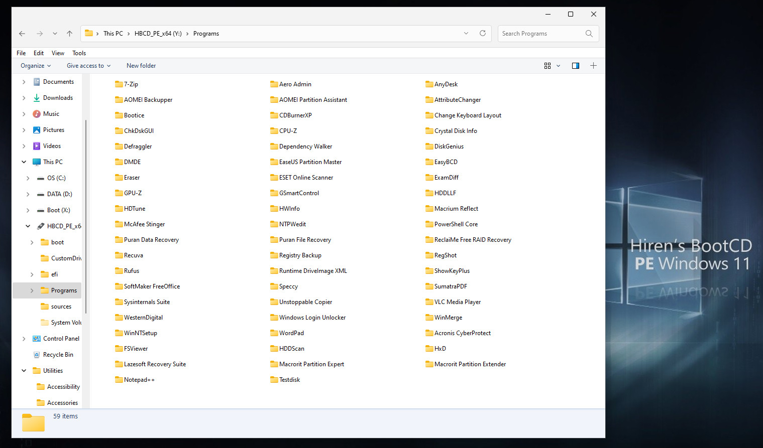The width and height of the screenshot is (763, 448).
Task: Open the Tools menu
Action: pyautogui.click(x=79, y=53)
